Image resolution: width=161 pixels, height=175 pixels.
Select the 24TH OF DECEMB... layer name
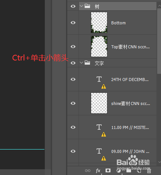tap(130, 80)
